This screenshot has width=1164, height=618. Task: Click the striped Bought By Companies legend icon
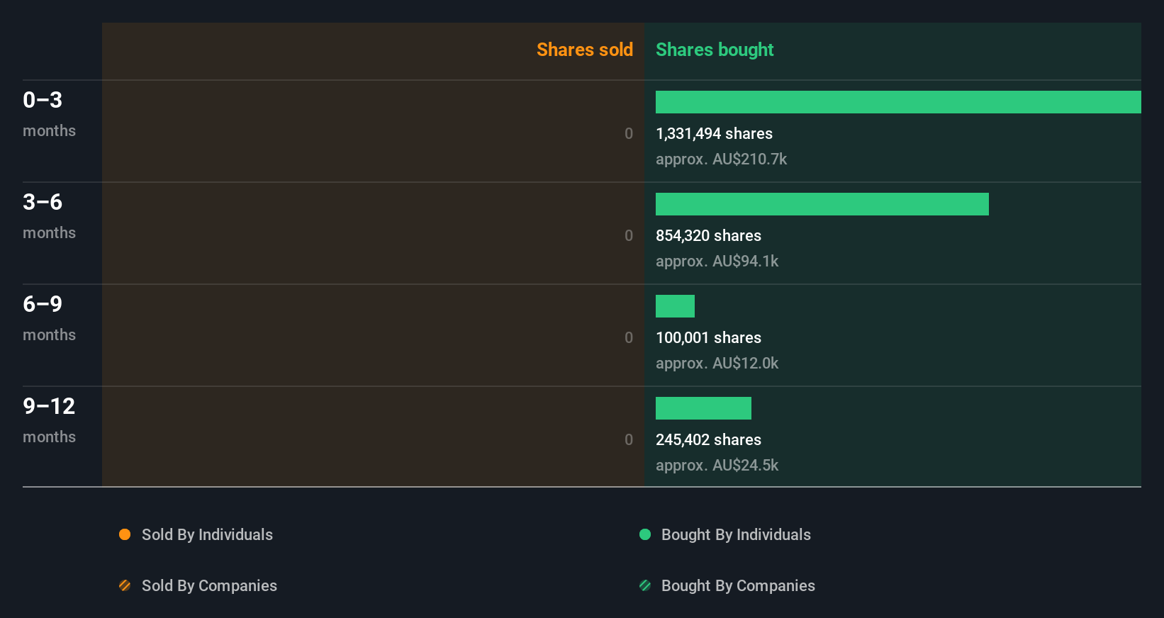(645, 585)
